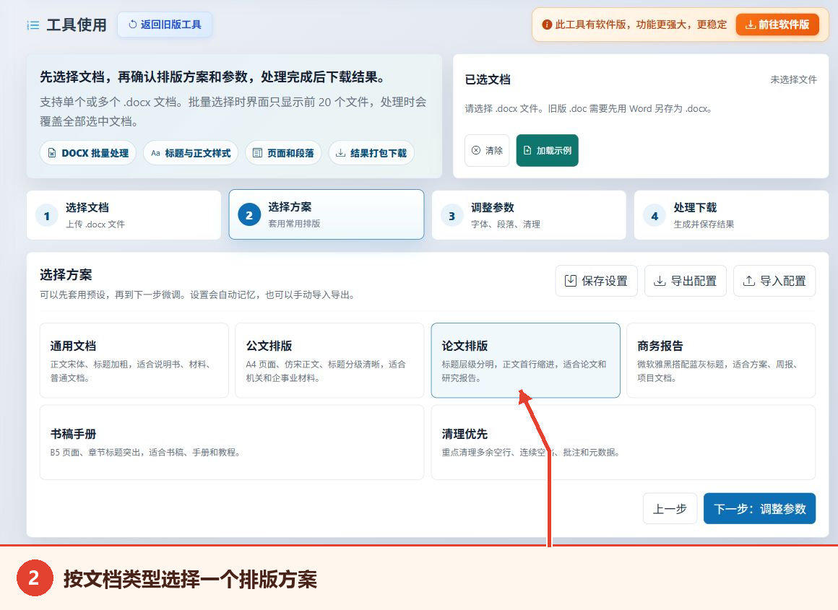Select the DOCX 批量处理 chip

coord(87,153)
